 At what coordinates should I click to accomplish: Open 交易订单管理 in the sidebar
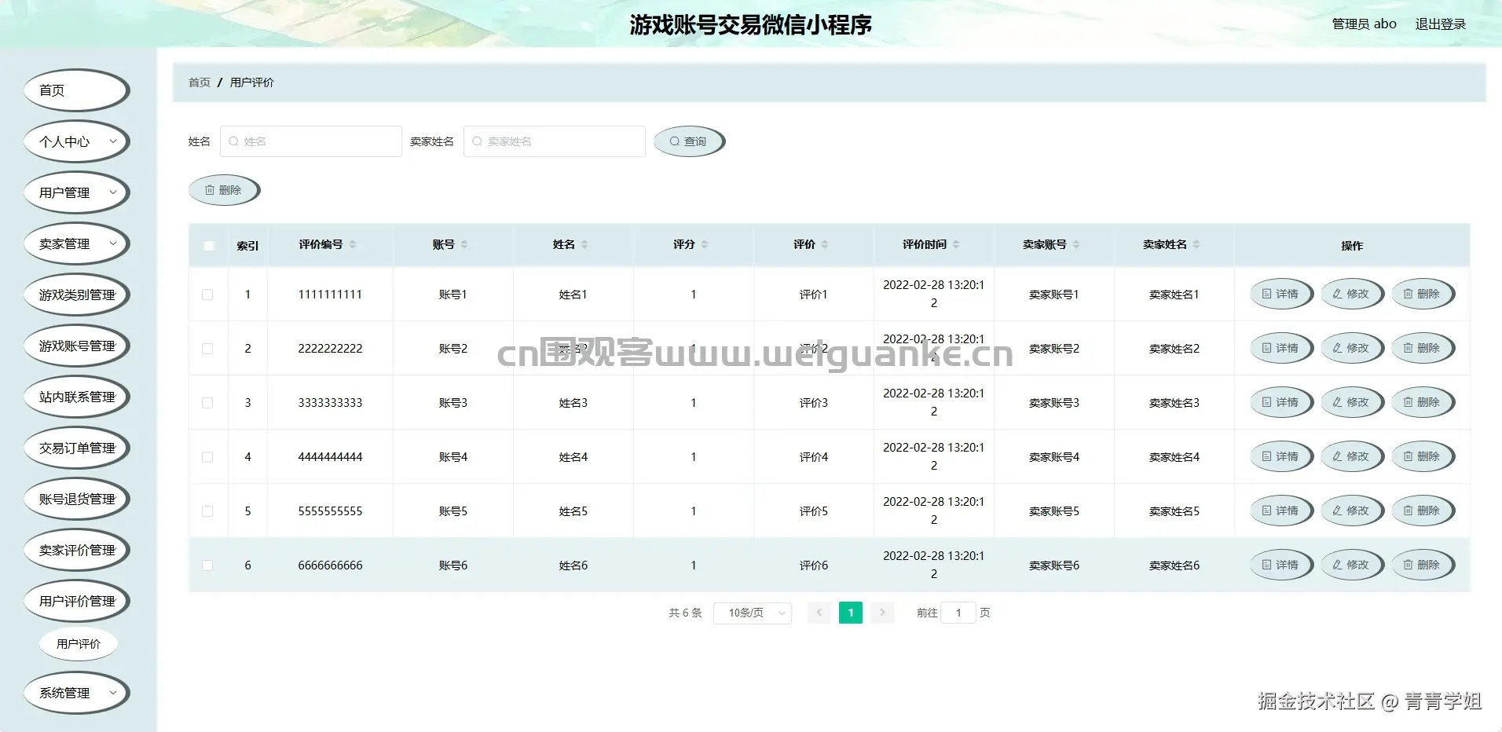(76, 448)
